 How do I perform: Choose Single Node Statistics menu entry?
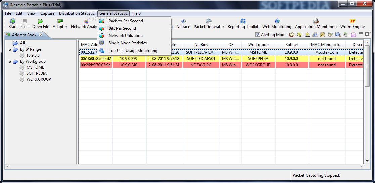(x=134, y=43)
